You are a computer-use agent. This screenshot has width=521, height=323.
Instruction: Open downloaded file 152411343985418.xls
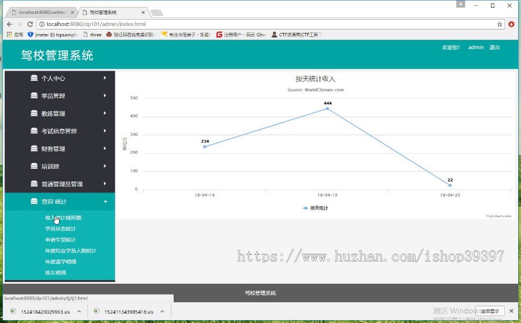[129, 311]
